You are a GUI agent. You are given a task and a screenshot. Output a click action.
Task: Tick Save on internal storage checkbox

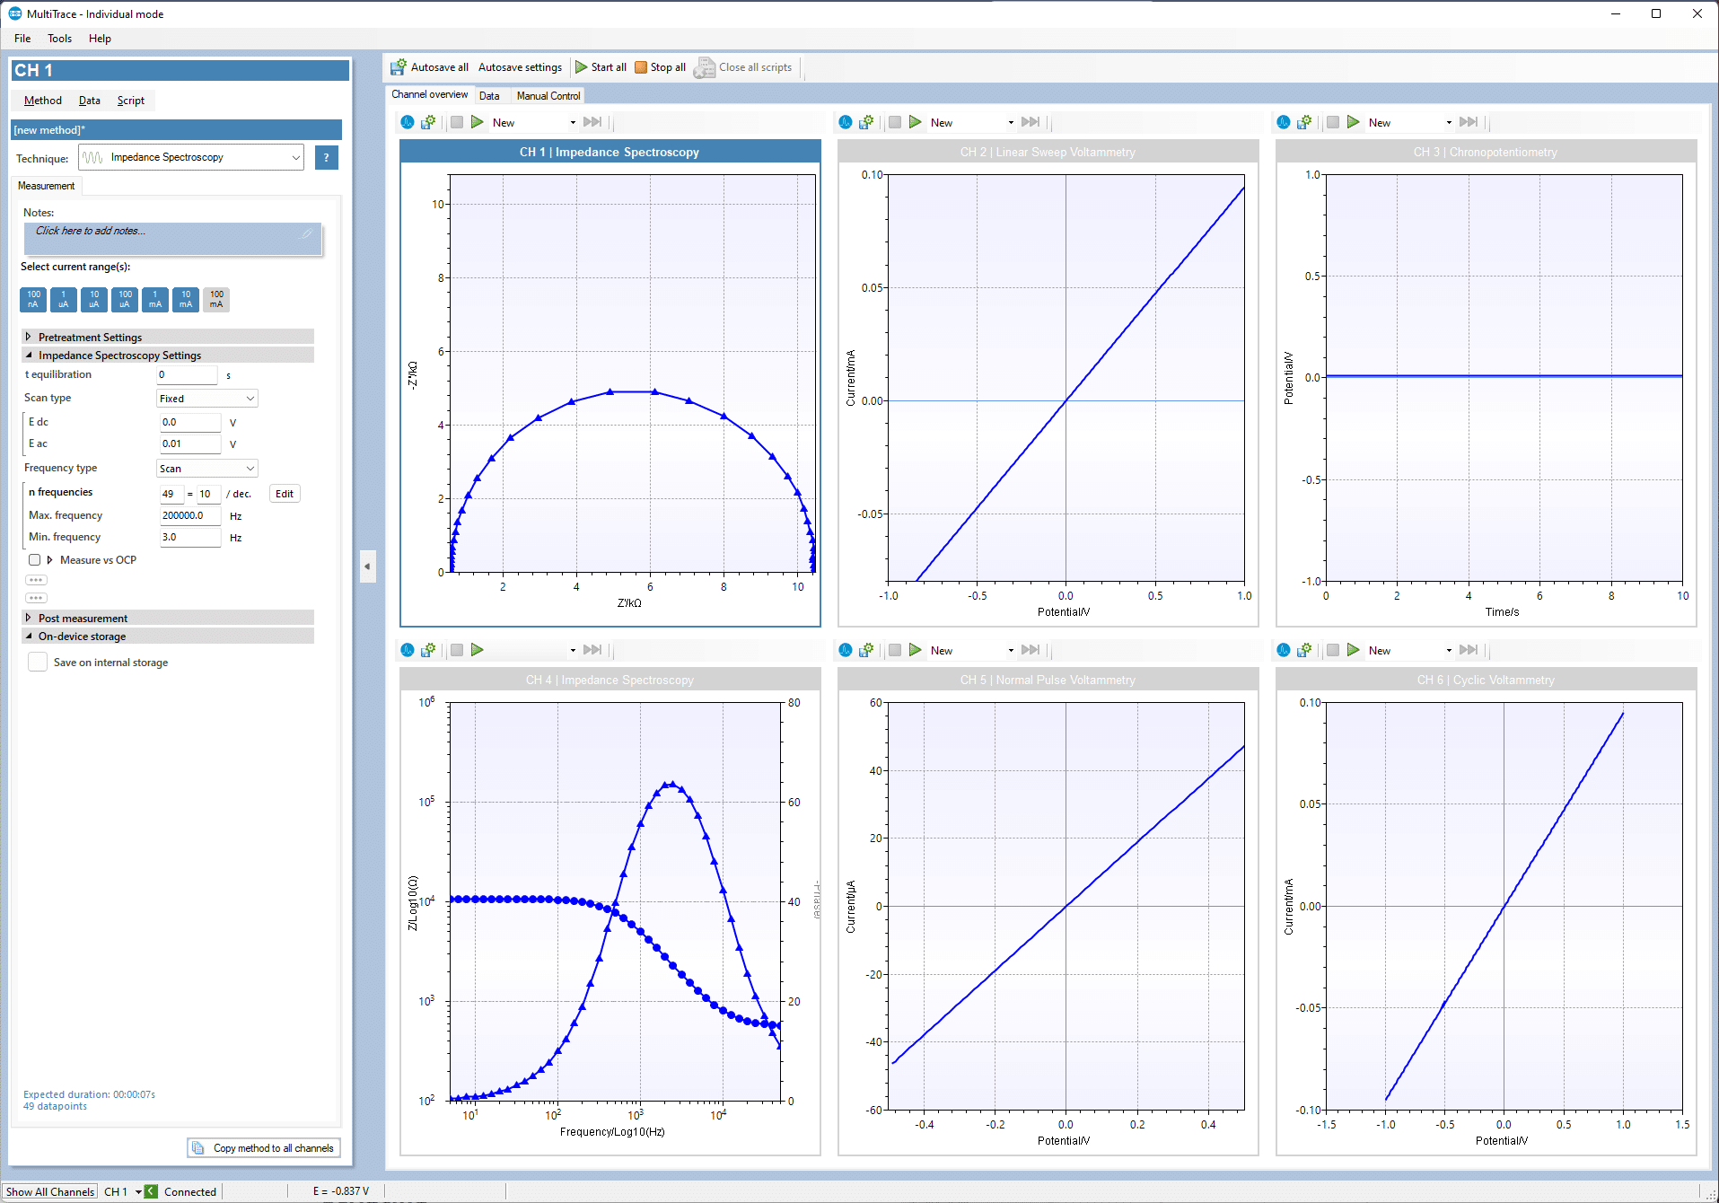coord(38,663)
